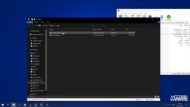Open Options menu in WinRAR window
The height and width of the screenshot is (107, 190).
click(140, 13)
